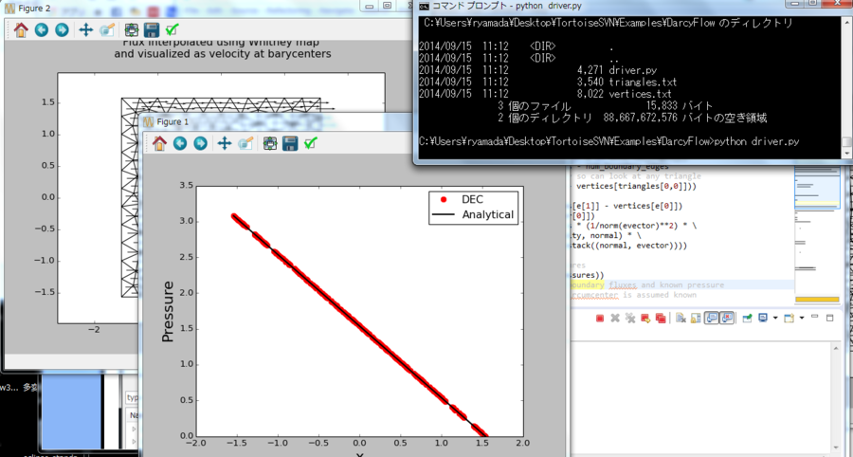
Task: Click triangles.txt in the directory listing
Action: click(x=643, y=82)
